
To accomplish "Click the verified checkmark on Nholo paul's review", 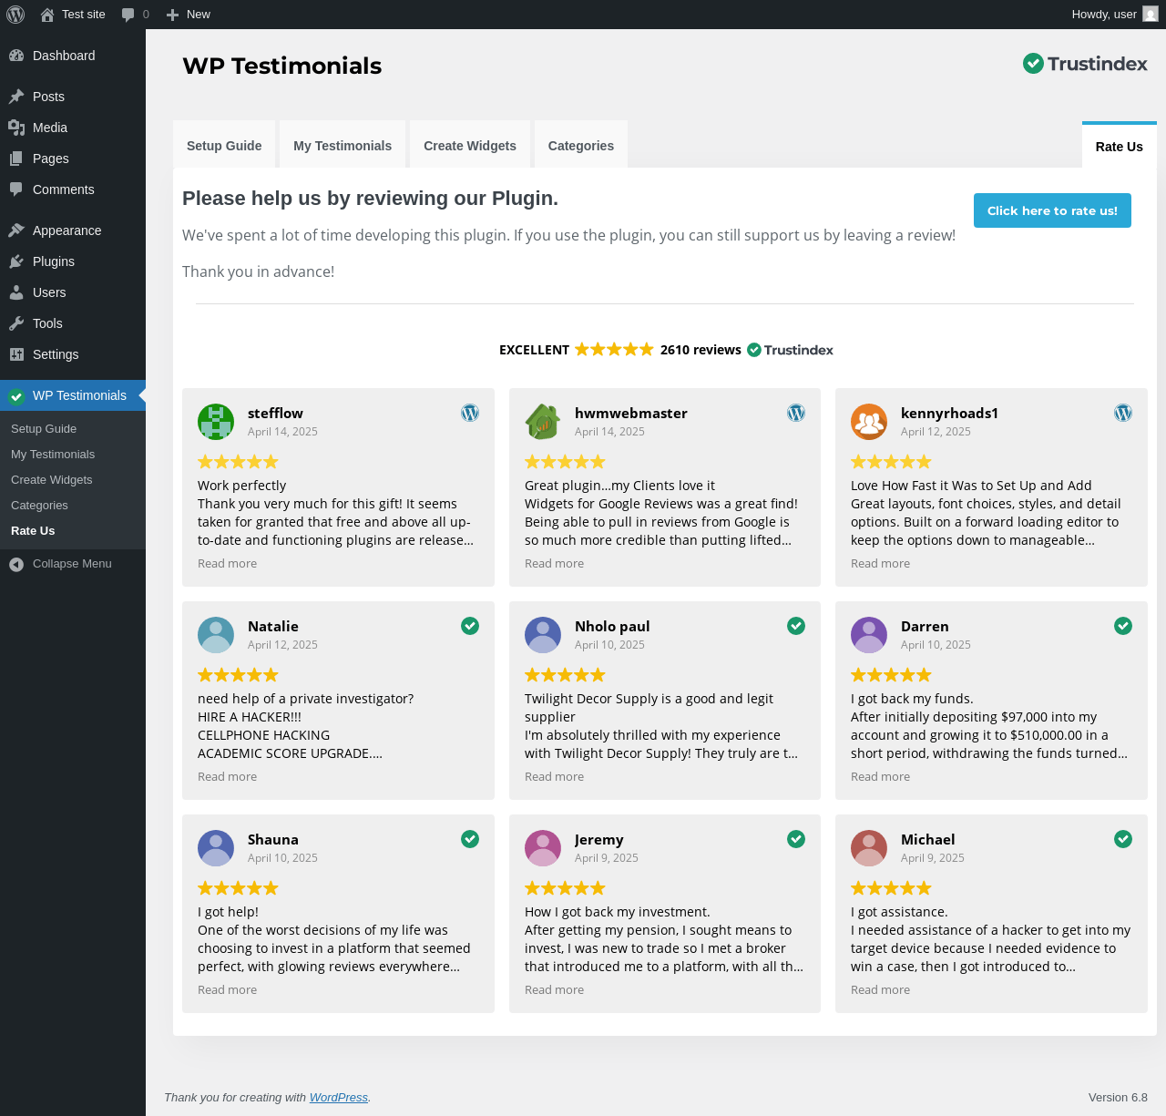I will click(x=796, y=626).
